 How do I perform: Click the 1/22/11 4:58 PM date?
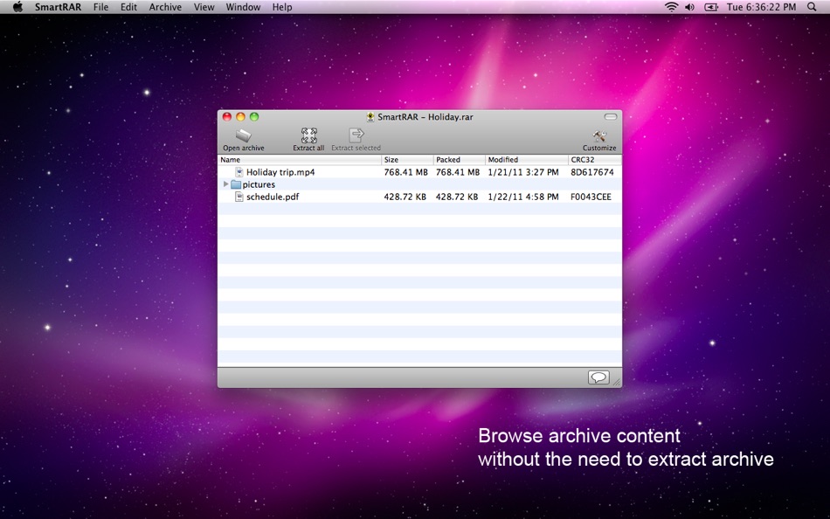(523, 197)
